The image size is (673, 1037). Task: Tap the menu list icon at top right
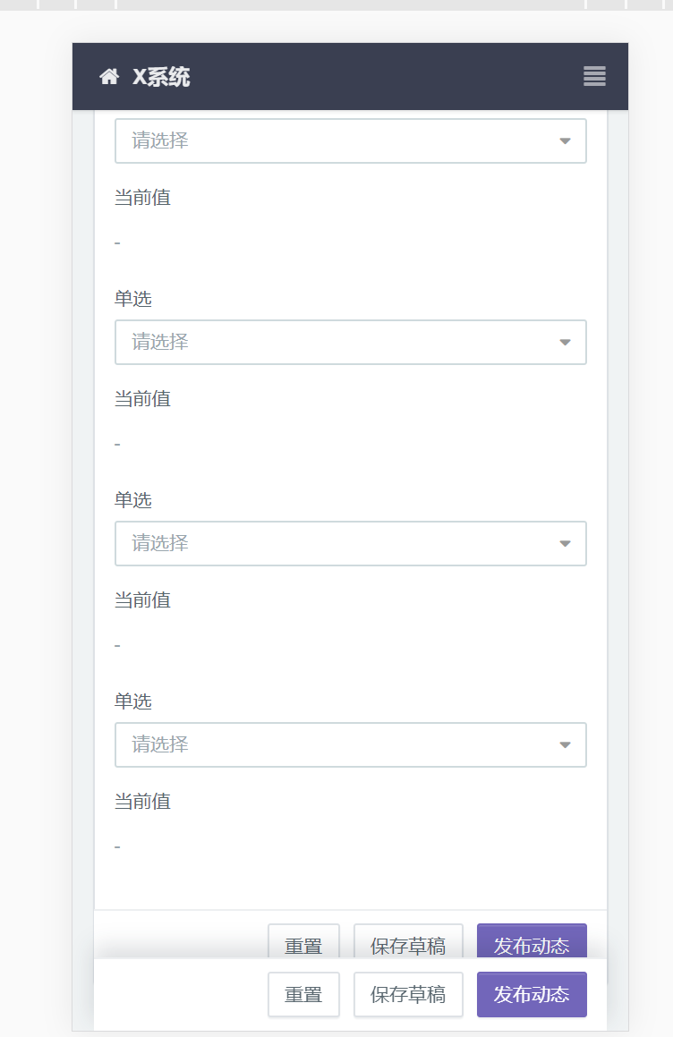pyautogui.click(x=593, y=77)
